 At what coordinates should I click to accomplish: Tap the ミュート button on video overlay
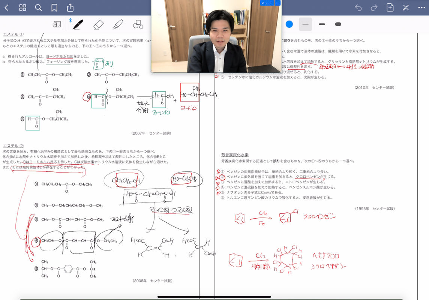[x=267, y=3]
